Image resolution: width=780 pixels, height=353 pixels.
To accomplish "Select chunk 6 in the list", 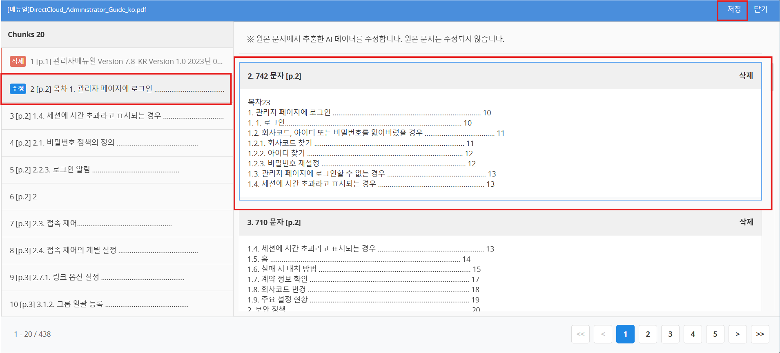I will [x=117, y=197].
